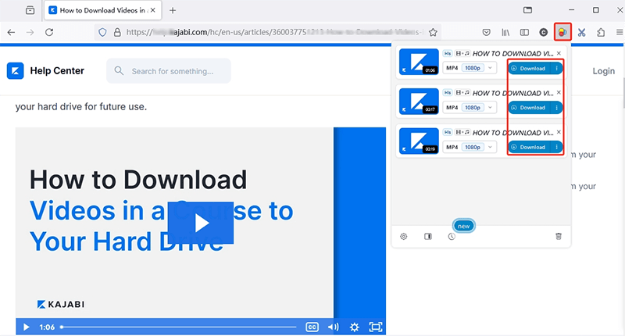Click the magnifier icon in search box
Viewport: 625px width, 336px height.
[x=119, y=71]
